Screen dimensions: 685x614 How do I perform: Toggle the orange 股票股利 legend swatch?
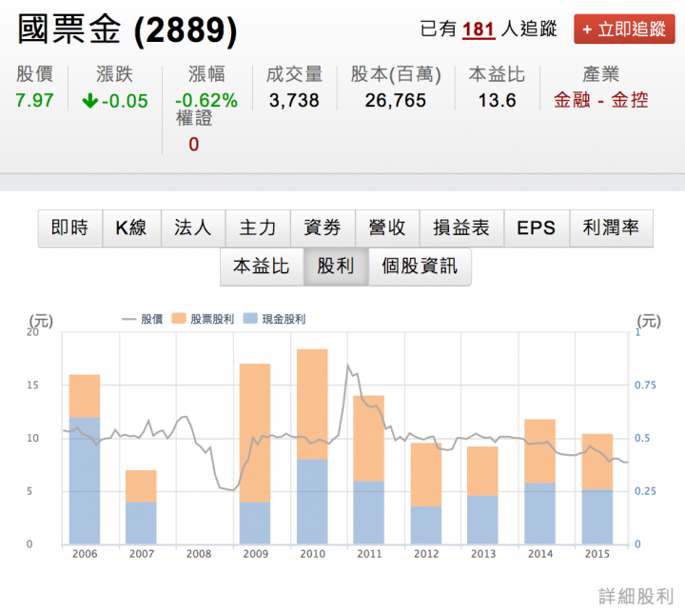[x=179, y=319]
